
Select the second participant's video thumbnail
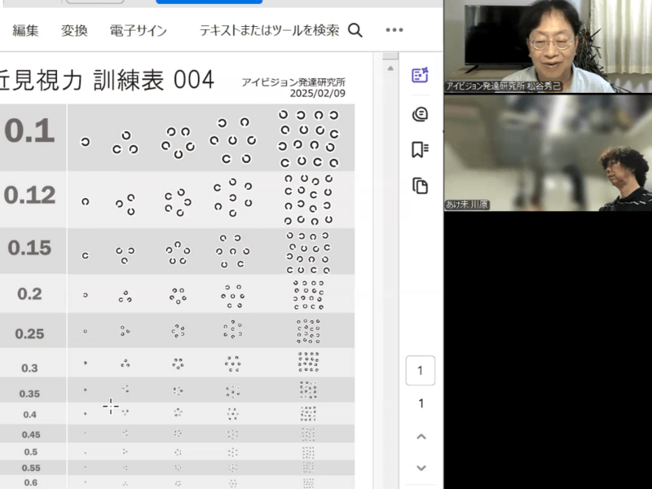548,152
